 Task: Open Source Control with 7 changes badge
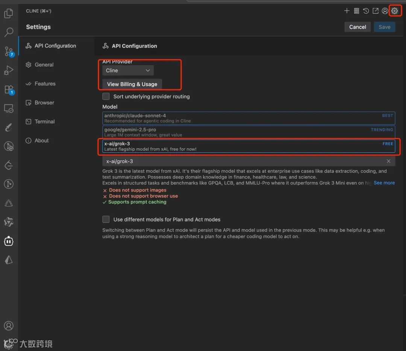pos(9,51)
